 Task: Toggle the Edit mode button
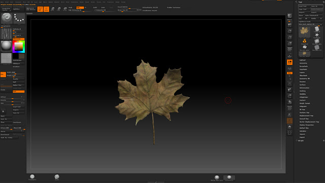[40, 9]
